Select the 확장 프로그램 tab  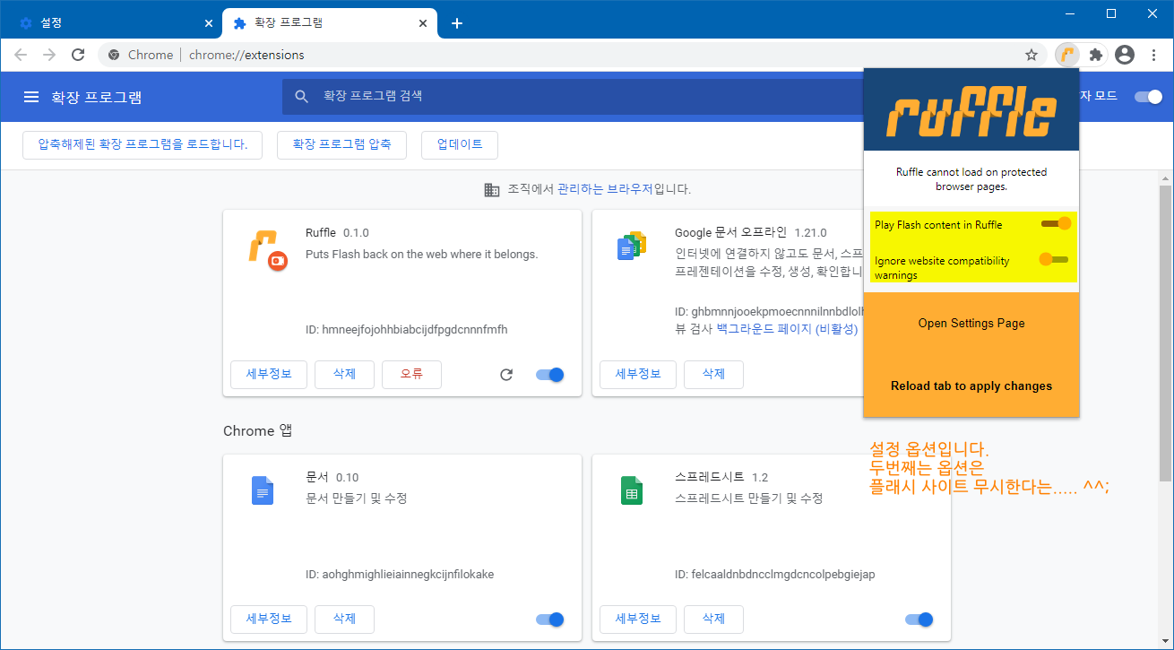pyautogui.click(x=329, y=23)
